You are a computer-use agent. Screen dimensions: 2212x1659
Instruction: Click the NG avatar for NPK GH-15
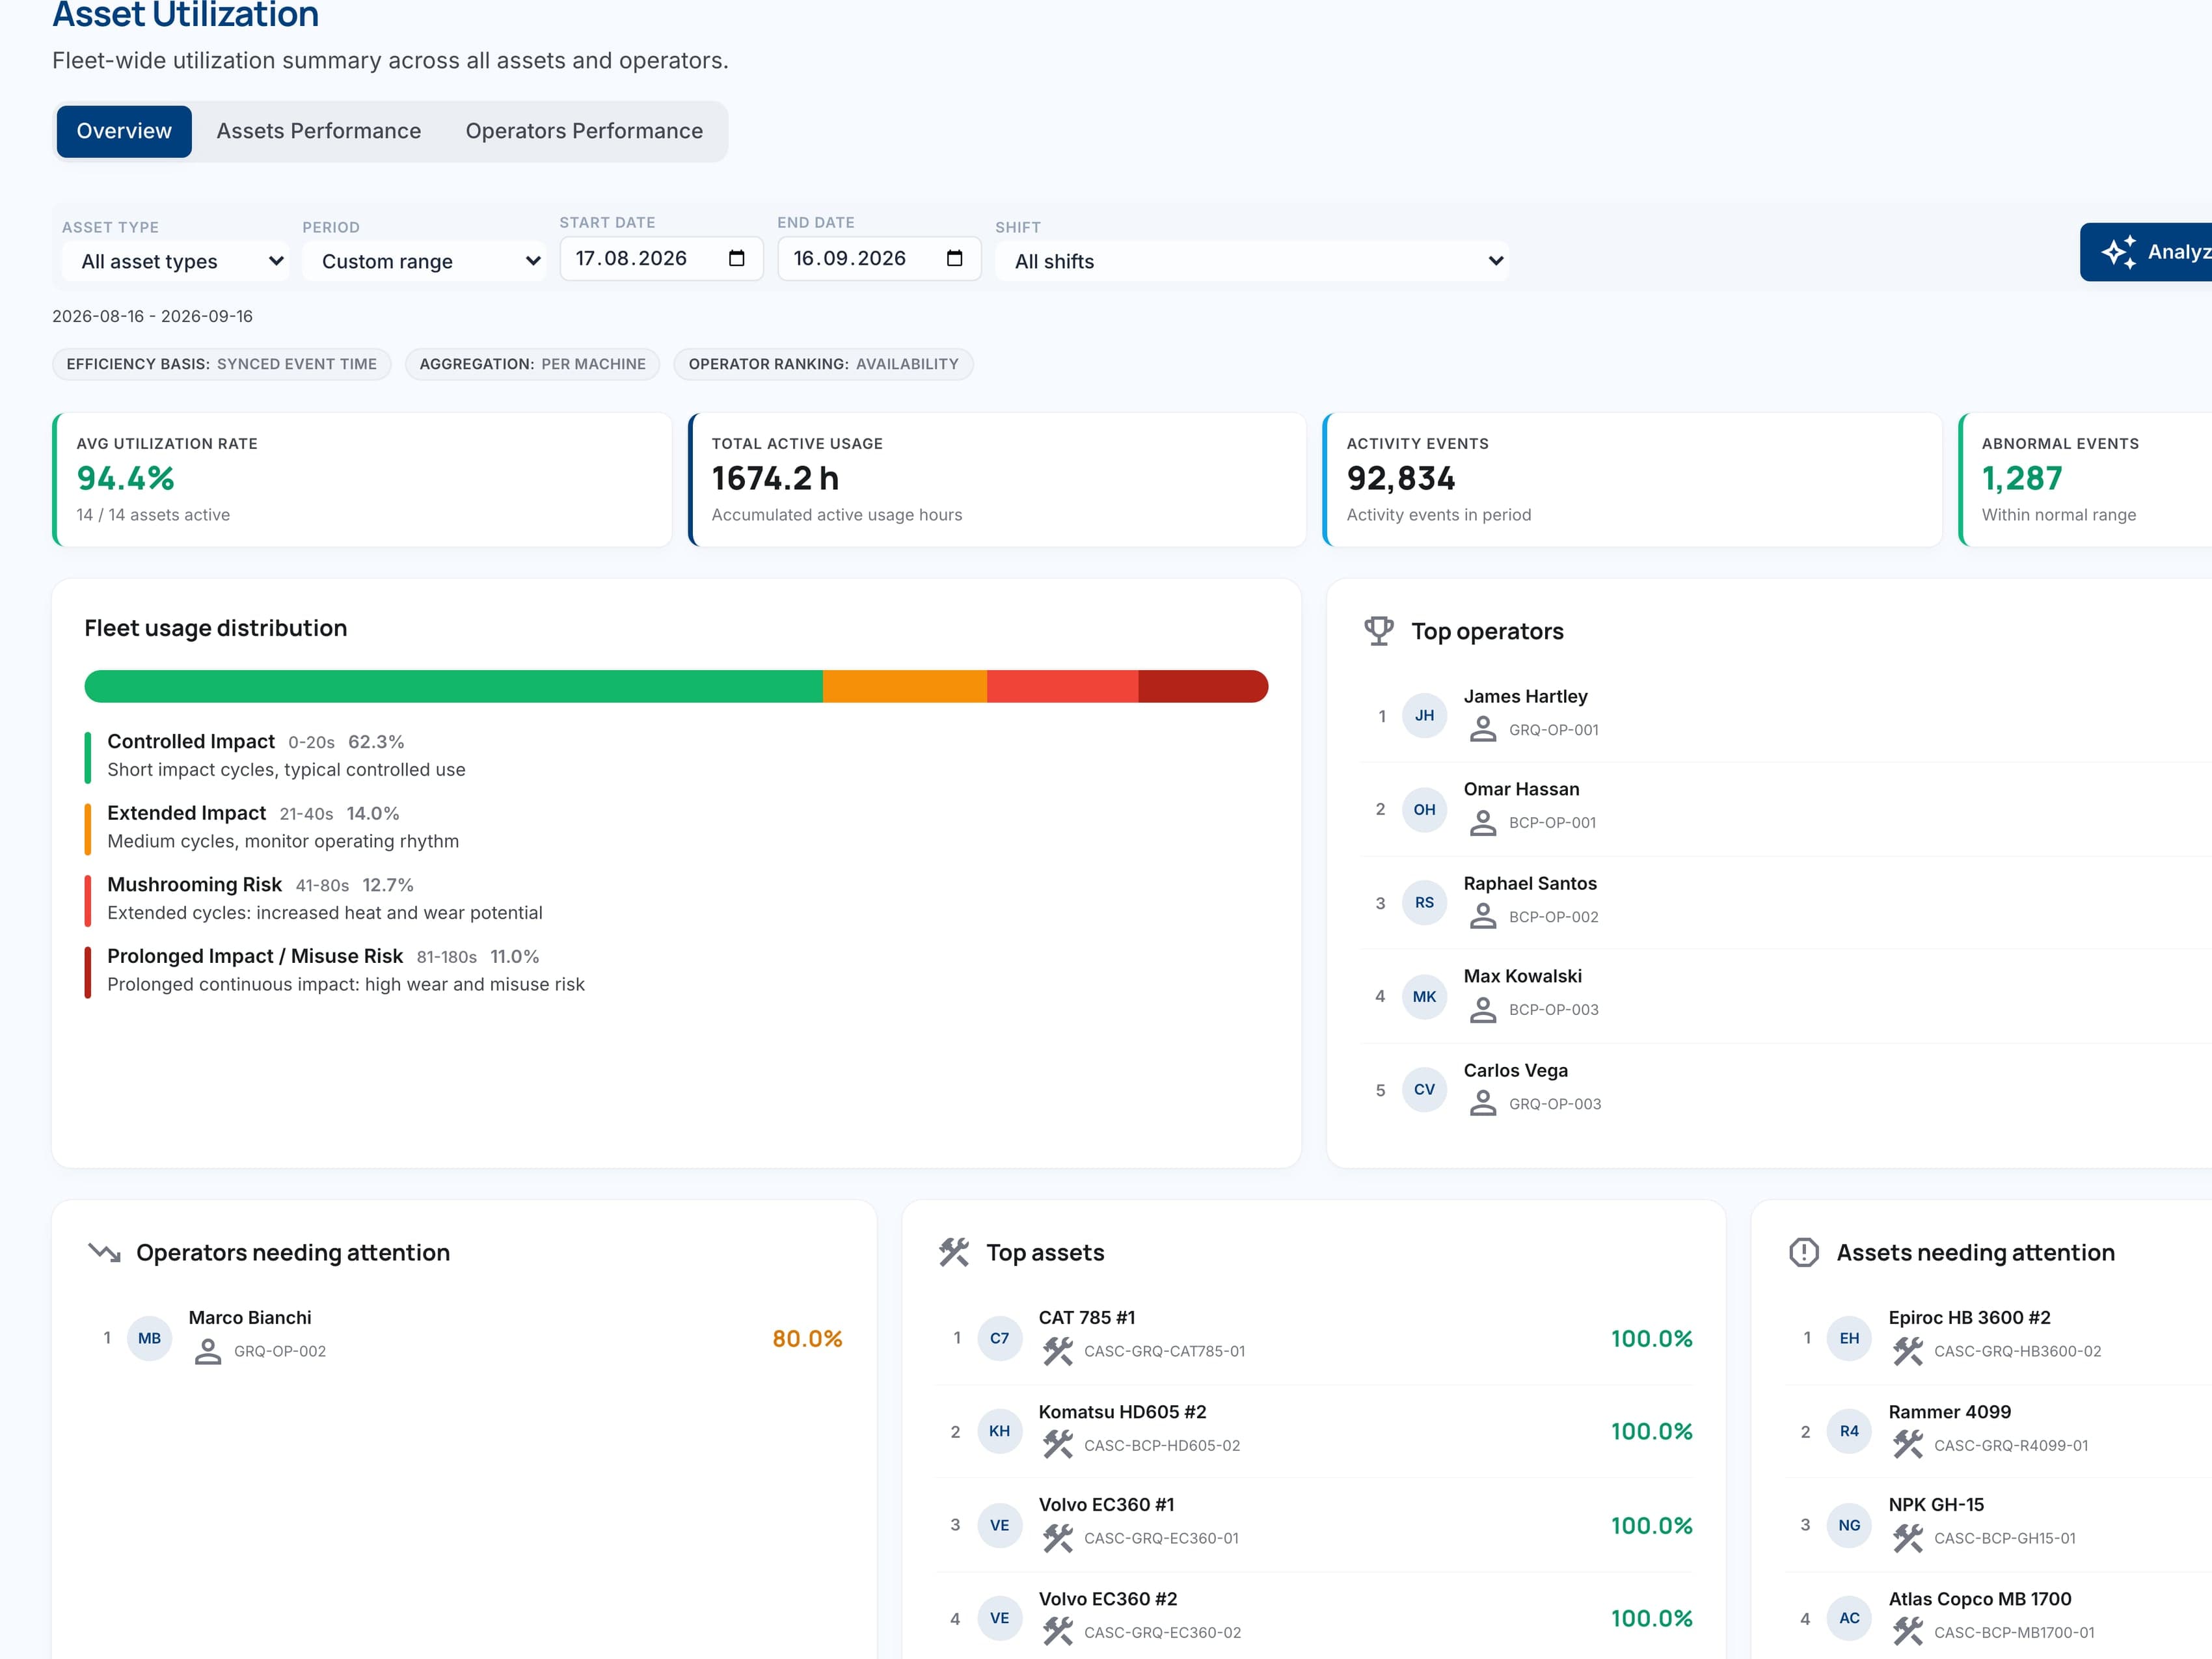tap(1849, 1525)
